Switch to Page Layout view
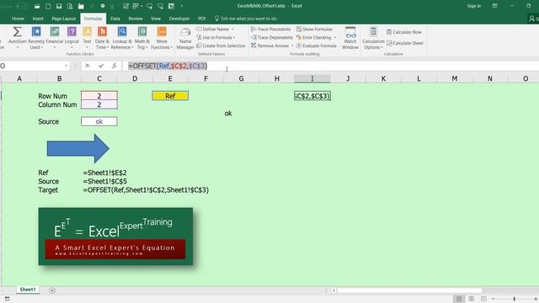Screen dimensions: 539x303 [472, 299]
